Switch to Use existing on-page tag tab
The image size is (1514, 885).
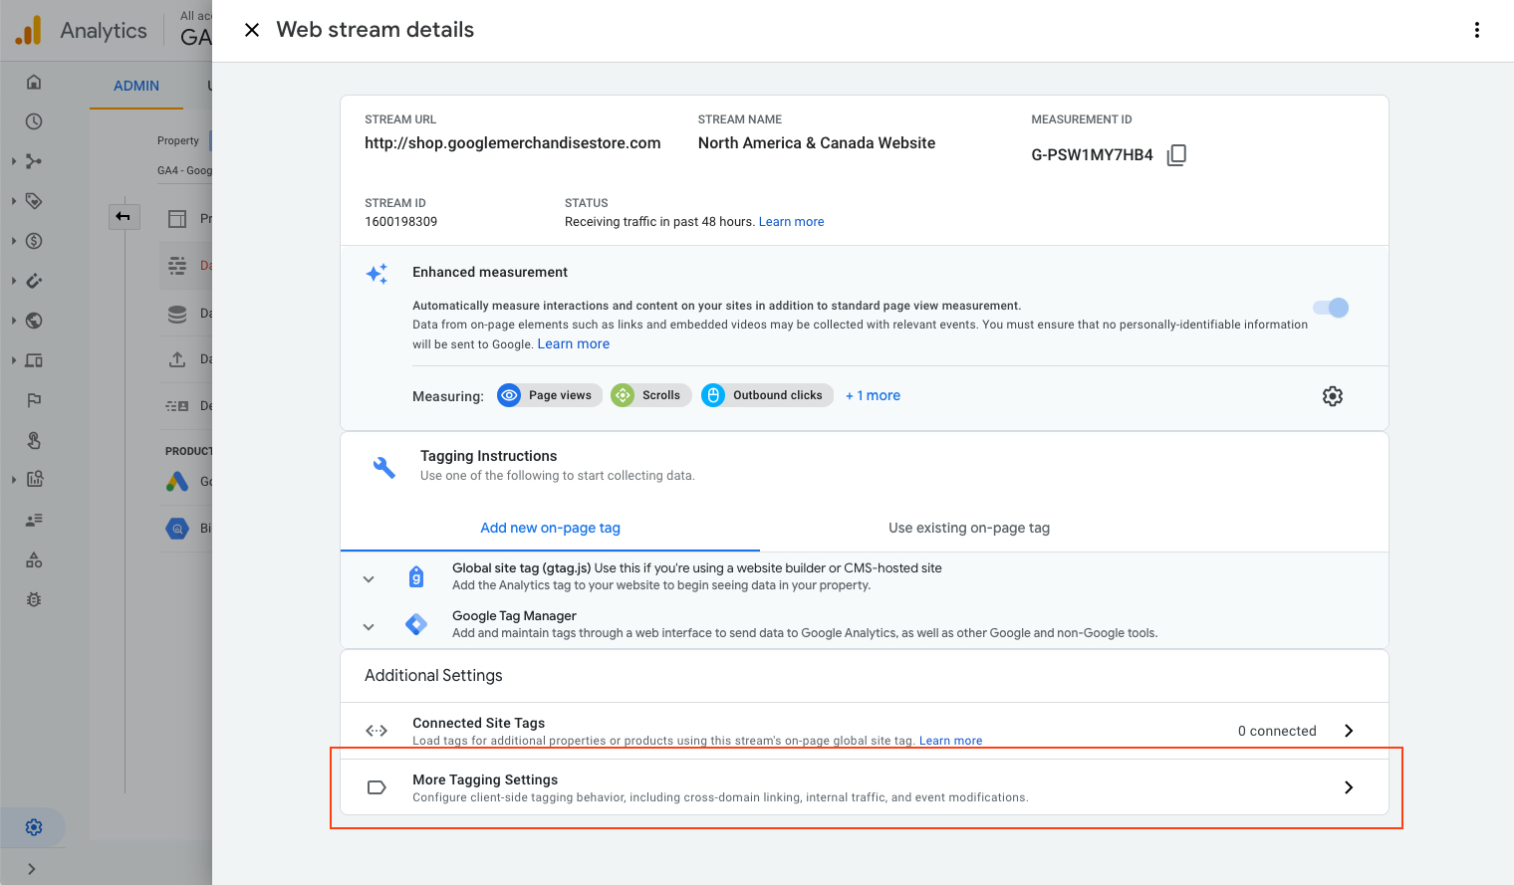(x=968, y=528)
